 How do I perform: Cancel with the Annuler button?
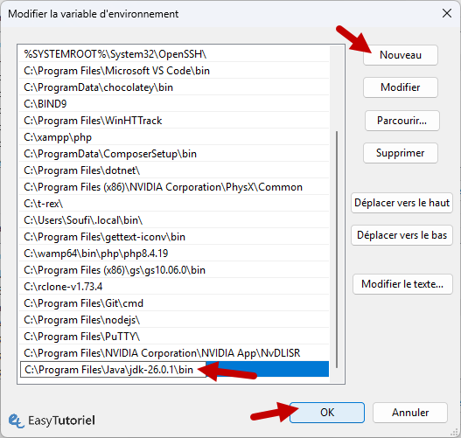tap(410, 413)
